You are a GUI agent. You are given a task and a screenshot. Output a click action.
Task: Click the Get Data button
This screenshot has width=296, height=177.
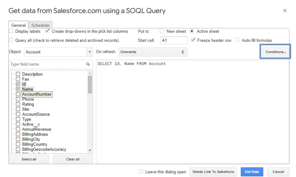[252, 172]
